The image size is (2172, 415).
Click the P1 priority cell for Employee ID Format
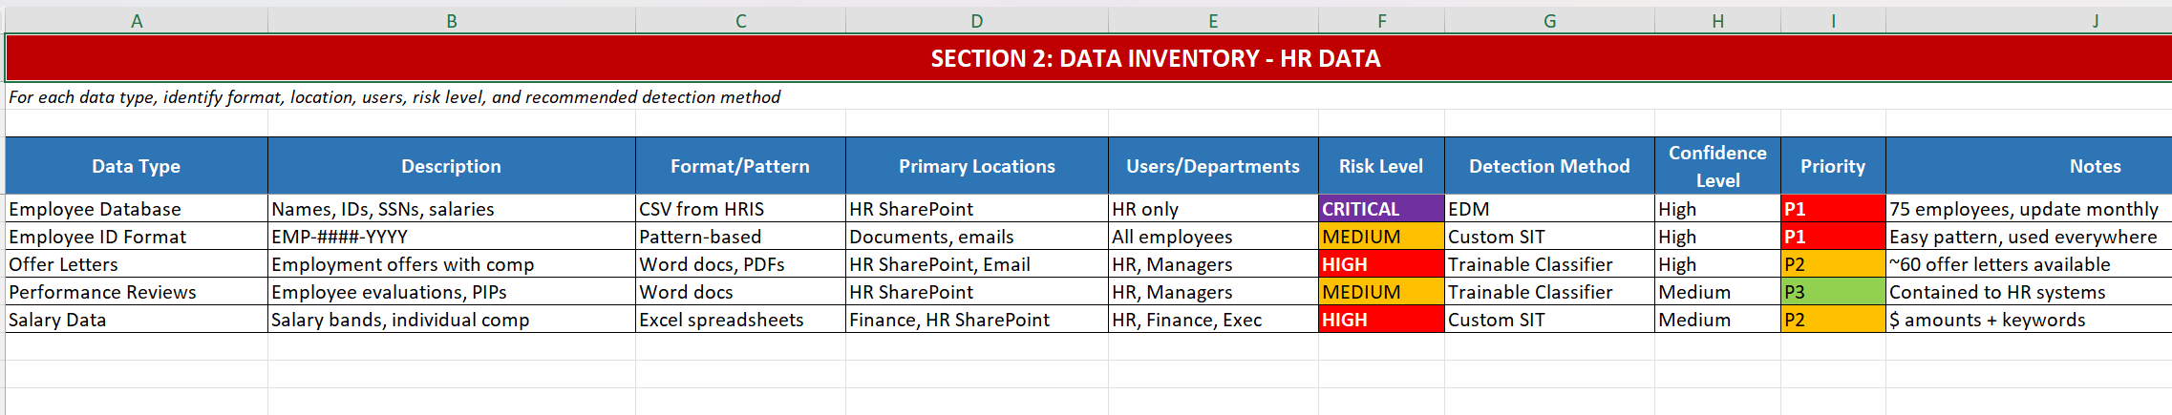(x=1832, y=237)
